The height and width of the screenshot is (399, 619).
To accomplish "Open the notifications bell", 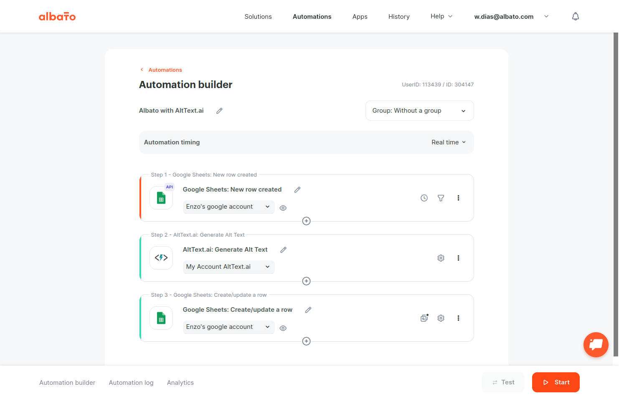I will click(576, 16).
